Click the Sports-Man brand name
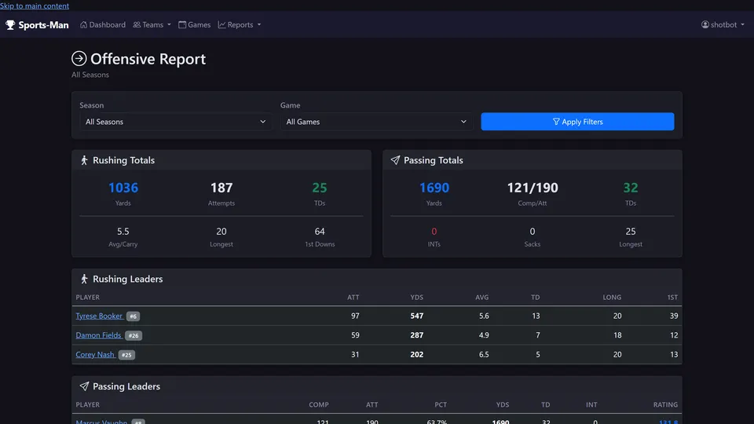The image size is (754, 424). click(x=43, y=25)
